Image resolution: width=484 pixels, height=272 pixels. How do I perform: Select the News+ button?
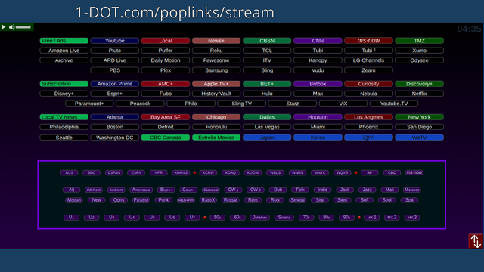click(x=216, y=41)
